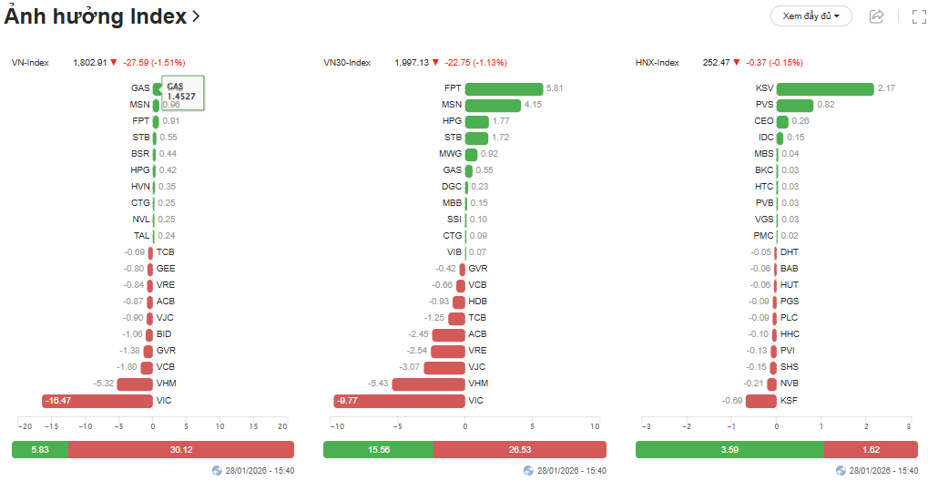The height and width of the screenshot is (481, 928).
Task: Click the green 5.83 summary bar segment
Action: [x=39, y=449]
